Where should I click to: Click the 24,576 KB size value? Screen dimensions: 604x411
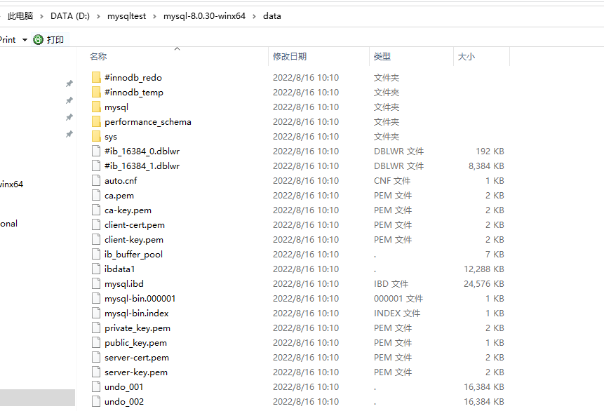484,284
